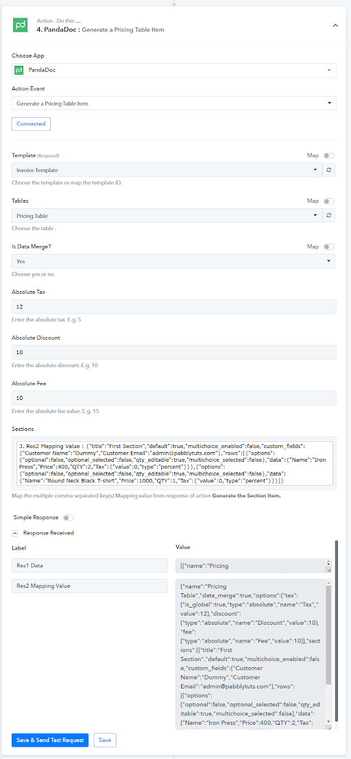Screen dimensions: 351x759
Task: Click the PandaDoc icon in Choose App field
Action: tap(19, 70)
